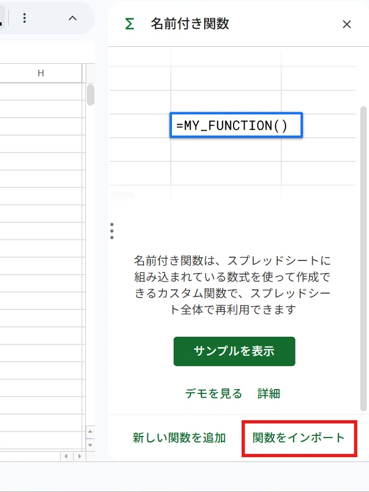Screen dimensions: 369x492
Task: Click the sheet scroll down arrow
Action: coord(90,445)
